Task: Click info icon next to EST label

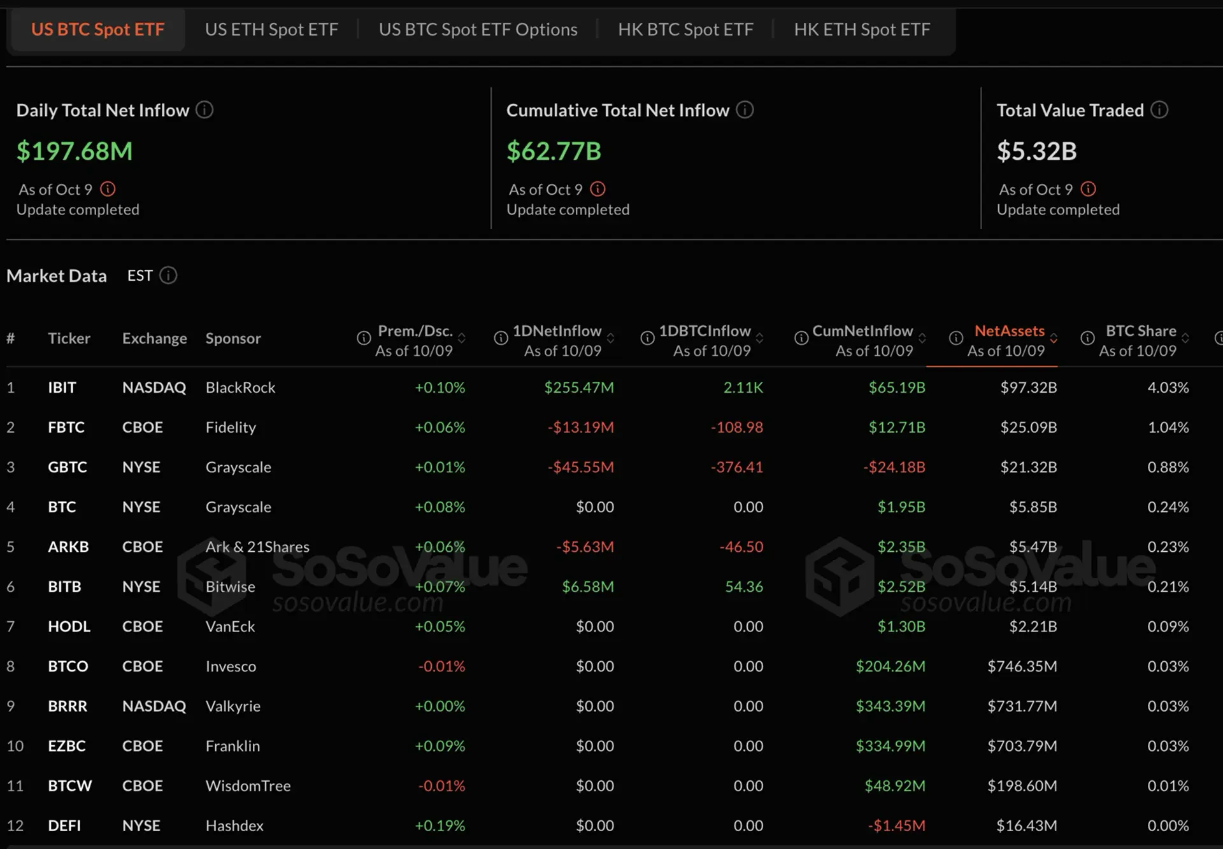Action: coord(168,276)
